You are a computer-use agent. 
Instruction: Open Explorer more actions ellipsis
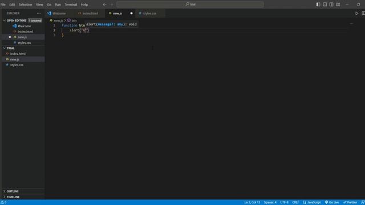tap(39, 13)
